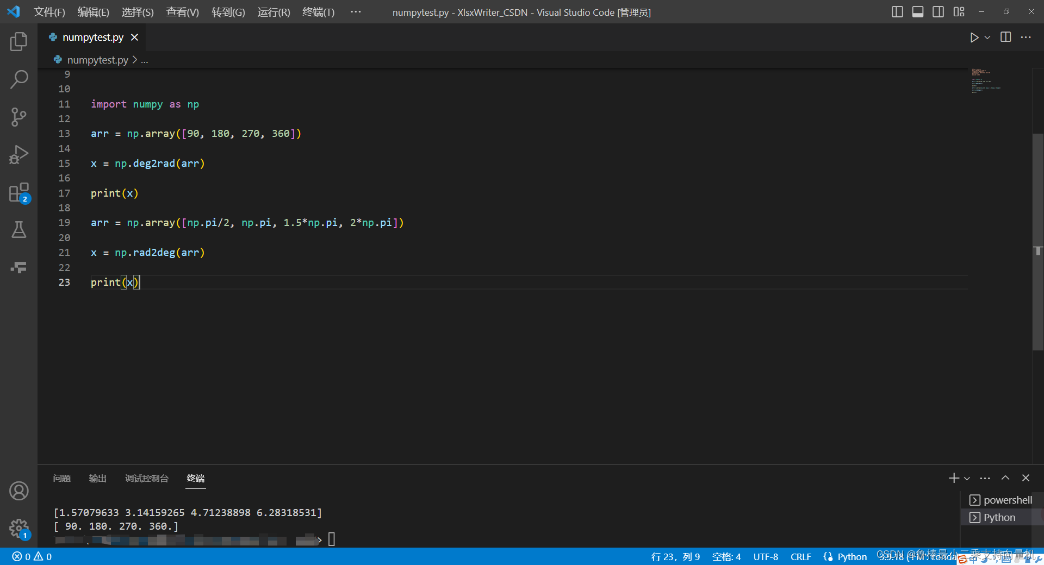This screenshot has width=1044, height=565.
Task: Run the Python file with play button
Action: pos(974,37)
